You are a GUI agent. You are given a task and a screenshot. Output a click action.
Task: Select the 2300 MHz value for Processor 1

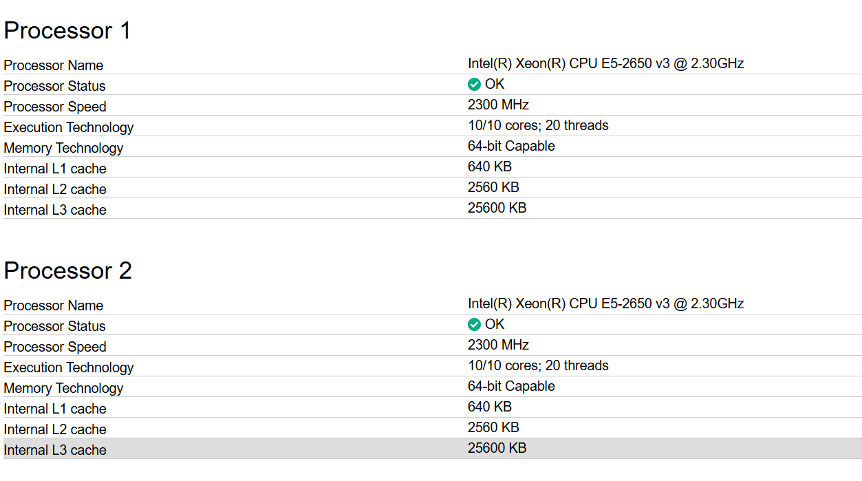point(498,105)
